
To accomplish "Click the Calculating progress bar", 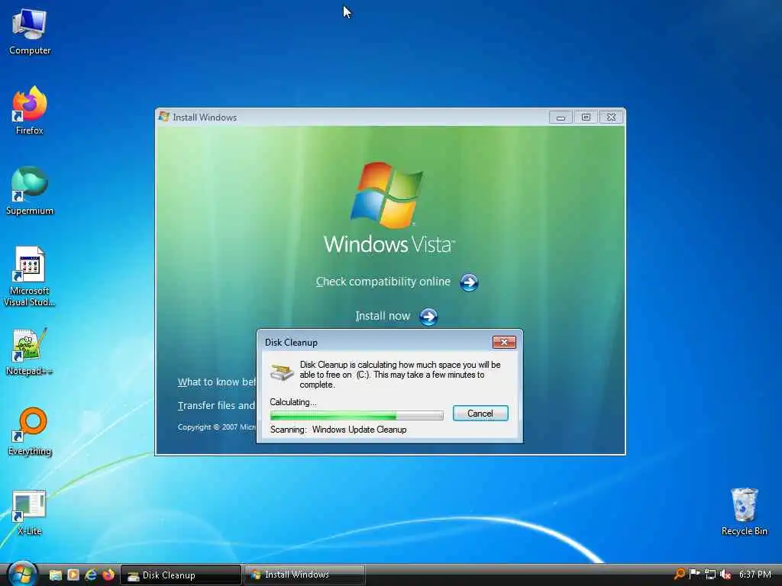I will [x=357, y=415].
